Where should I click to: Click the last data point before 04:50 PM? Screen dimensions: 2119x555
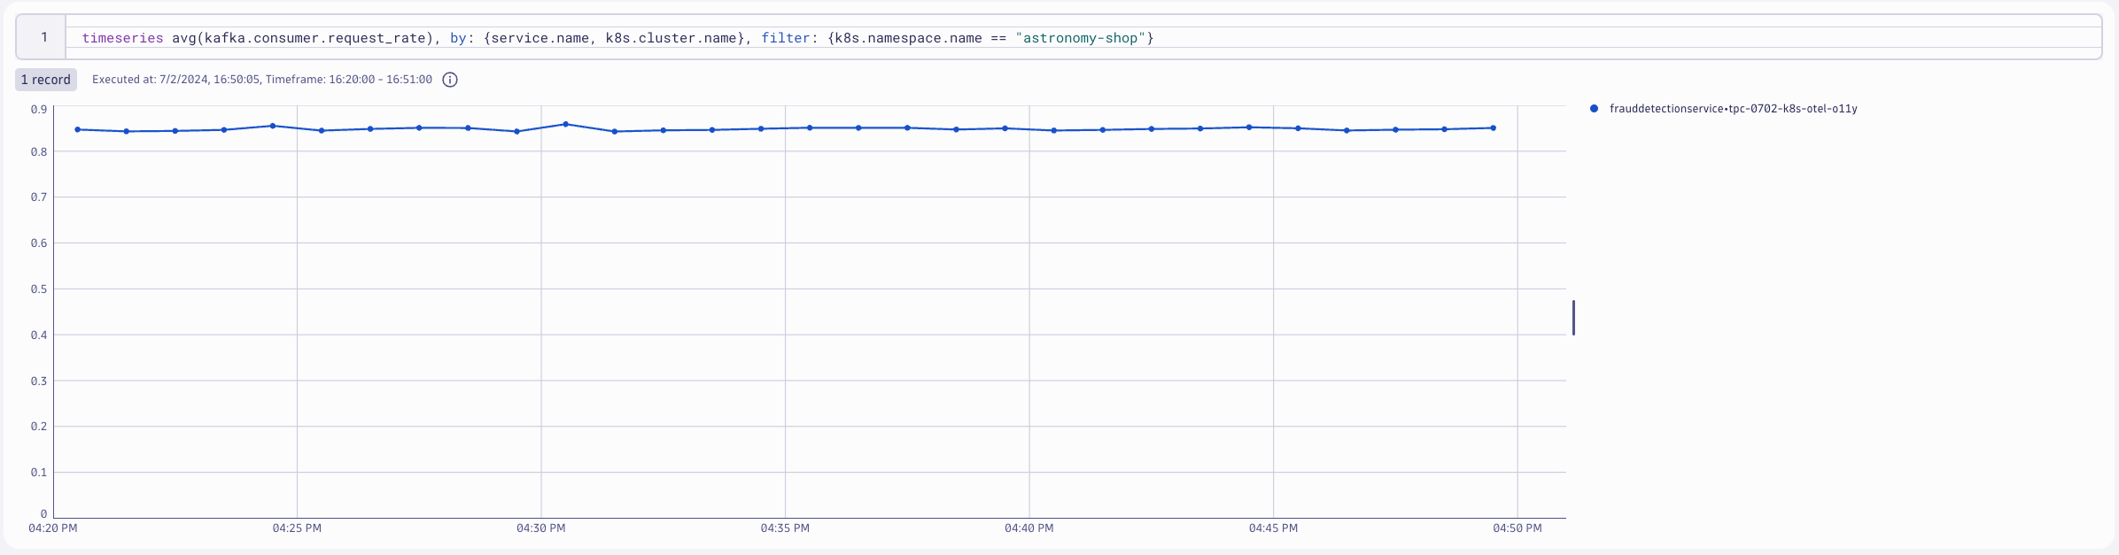pyautogui.click(x=1494, y=127)
